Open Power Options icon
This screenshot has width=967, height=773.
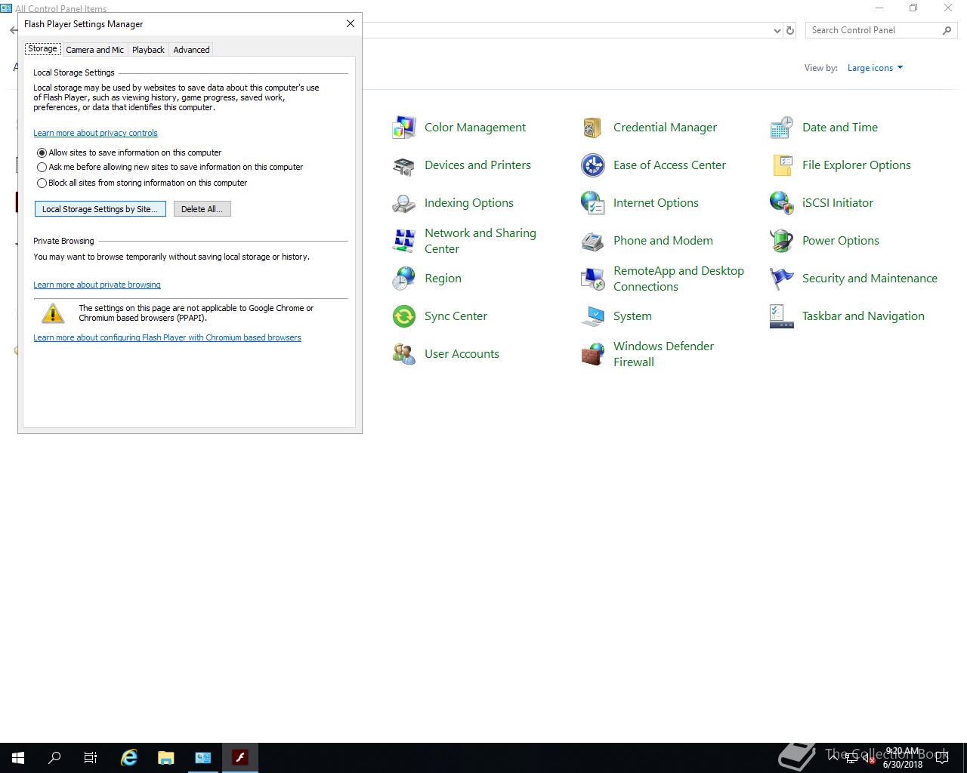781,241
